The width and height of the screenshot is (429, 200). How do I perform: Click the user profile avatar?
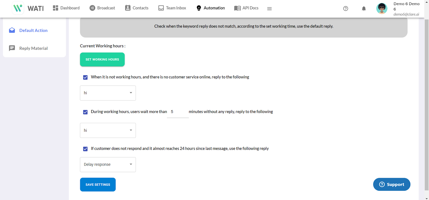click(382, 8)
